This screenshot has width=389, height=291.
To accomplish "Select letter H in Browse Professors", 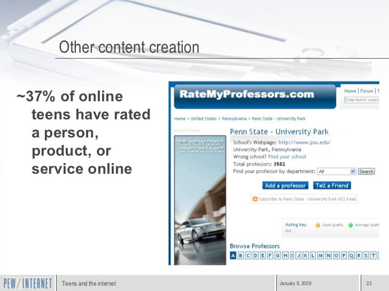I will click(x=285, y=255).
